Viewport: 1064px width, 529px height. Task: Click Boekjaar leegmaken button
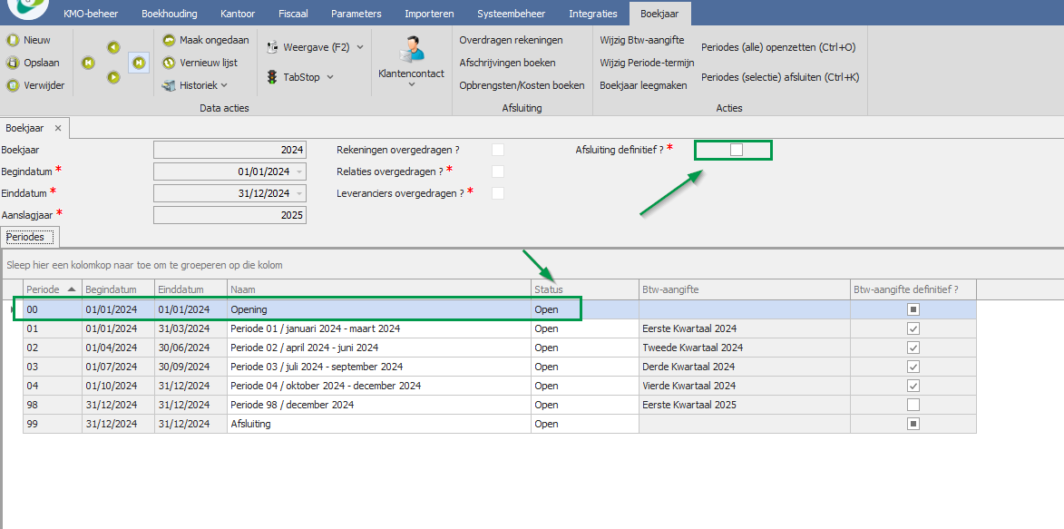(x=643, y=85)
